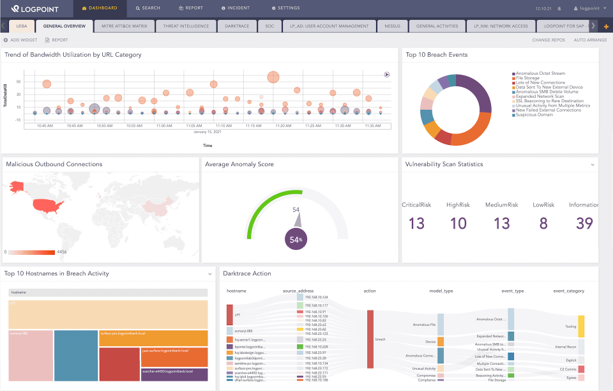
Task: Expand the Vulnerability Scan Statistics widget menu
Action: coord(592,164)
